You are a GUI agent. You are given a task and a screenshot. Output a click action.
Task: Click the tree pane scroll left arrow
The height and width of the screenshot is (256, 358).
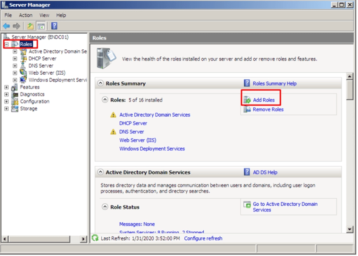[x=4, y=239]
